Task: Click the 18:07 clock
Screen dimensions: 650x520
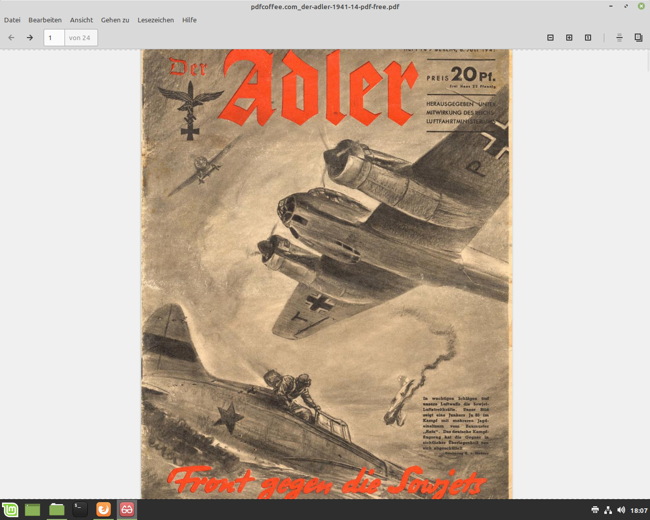Action: point(639,510)
